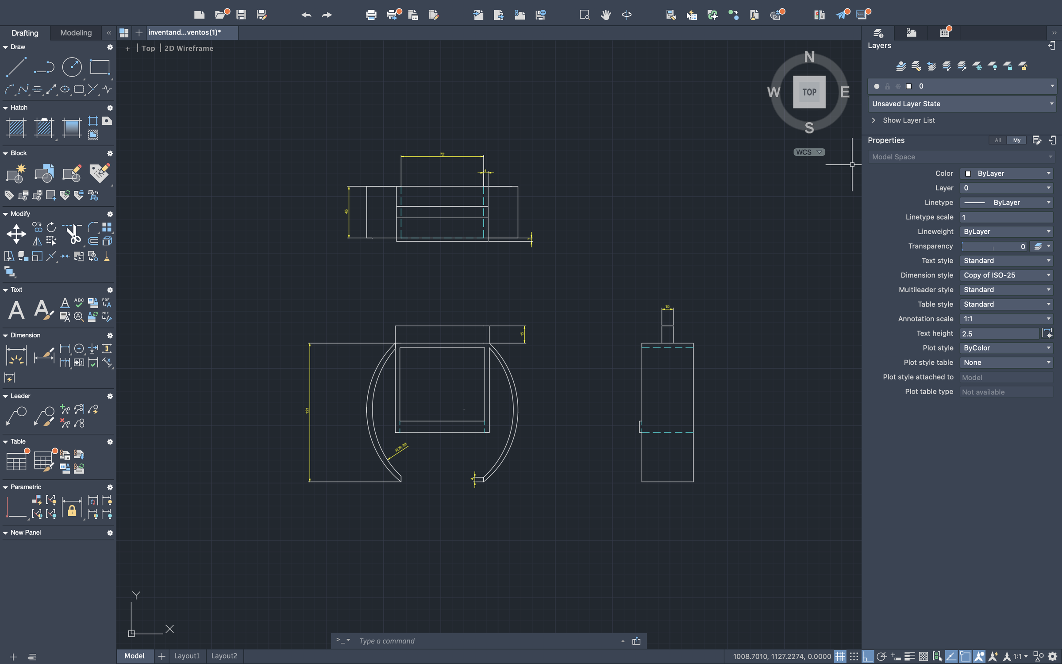Image resolution: width=1062 pixels, height=664 pixels.
Task: Open Dimension style Copy of ISO-25 dropdown
Action: coord(1006,275)
